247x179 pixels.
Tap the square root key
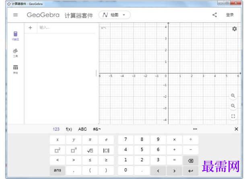click(90, 150)
